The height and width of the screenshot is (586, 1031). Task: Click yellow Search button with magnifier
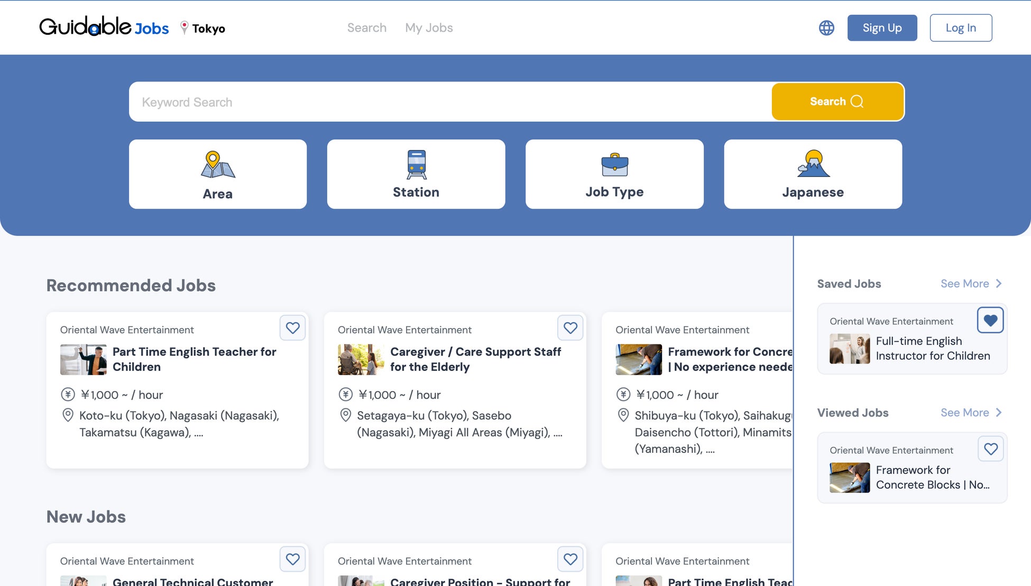(x=837, y=101)
